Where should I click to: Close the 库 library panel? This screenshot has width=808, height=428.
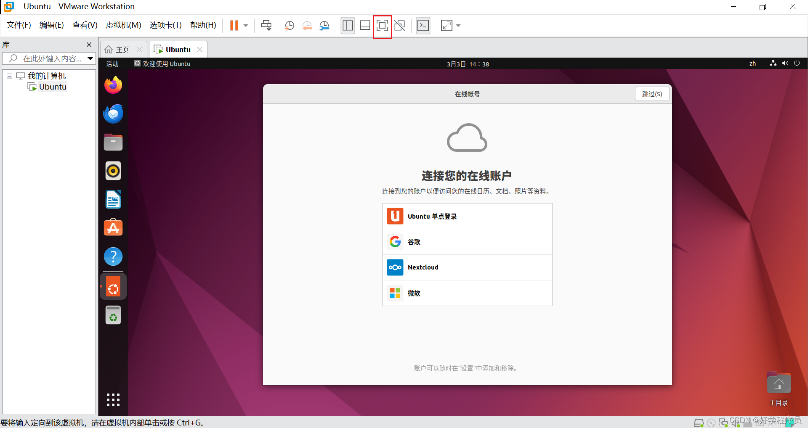[89, 45]
